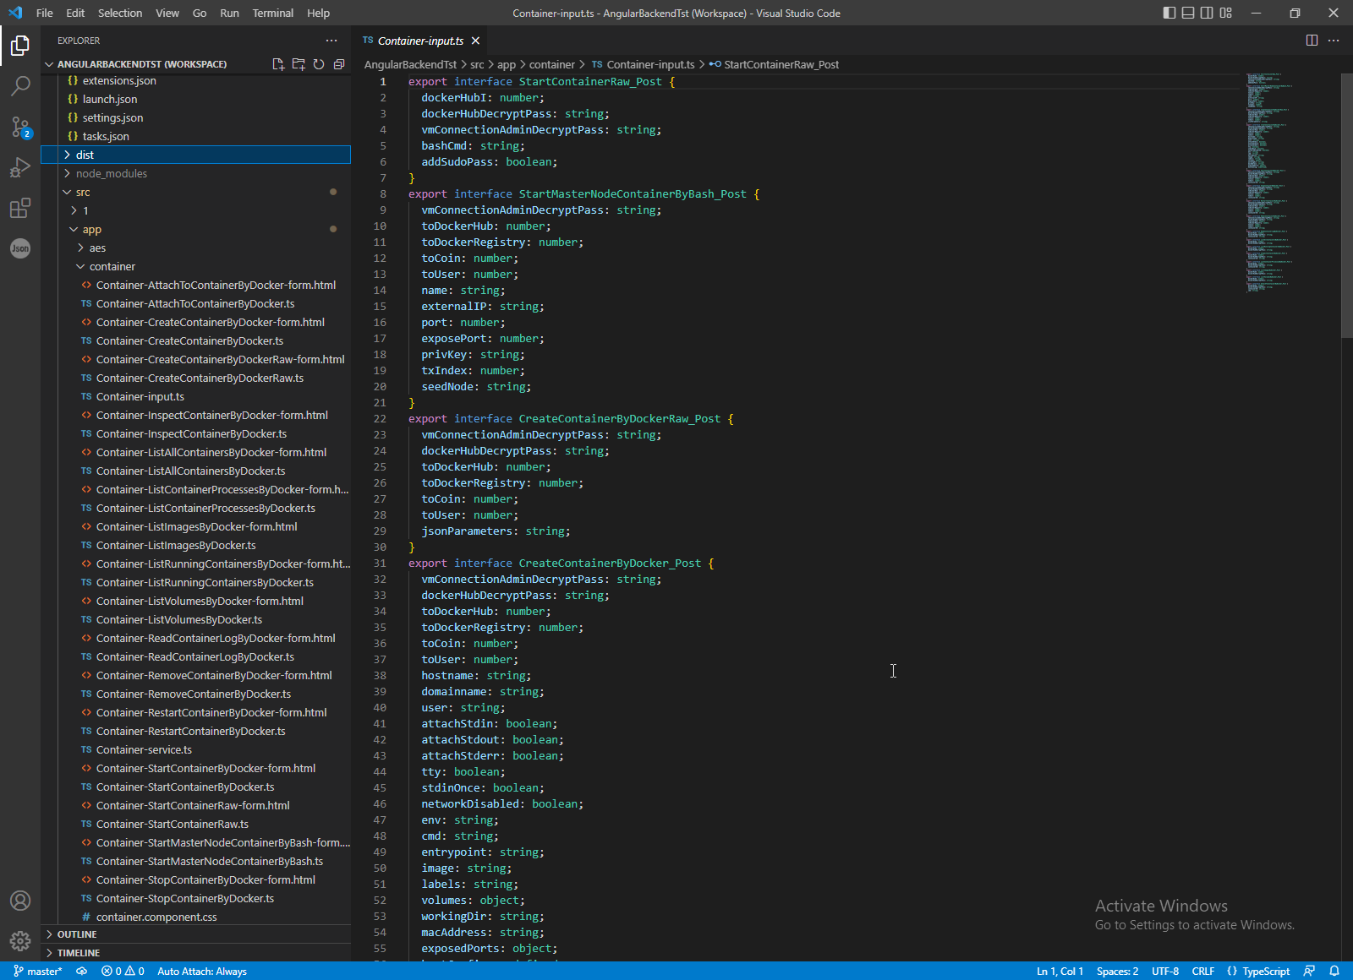Refresh the Explorer file list
The width and height of the screenshot is (1353, 980).
pos(319,63)
